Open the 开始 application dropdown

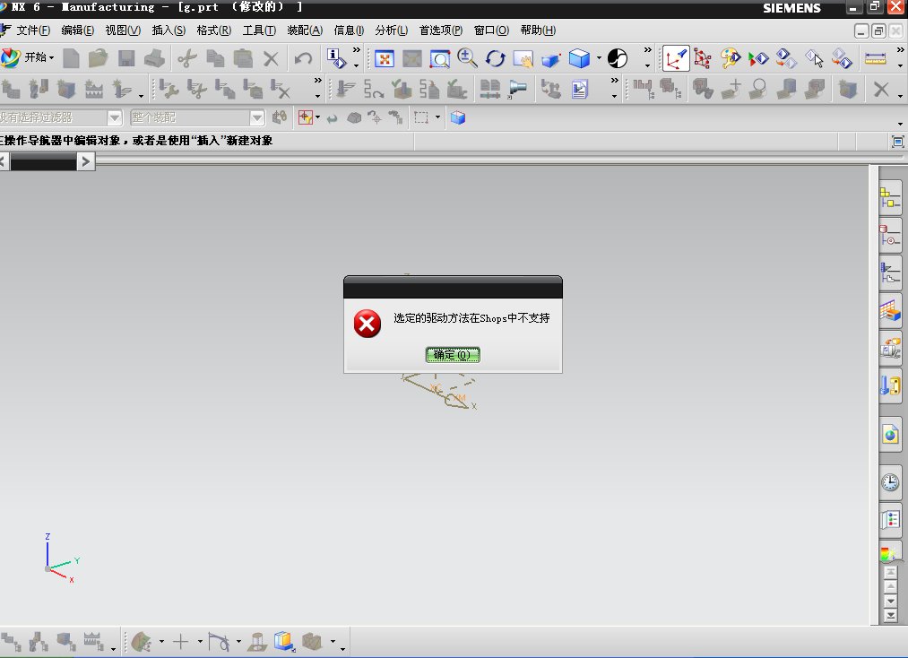point(29,57)
